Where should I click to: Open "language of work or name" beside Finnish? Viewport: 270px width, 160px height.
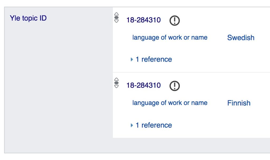coord(170,103)
